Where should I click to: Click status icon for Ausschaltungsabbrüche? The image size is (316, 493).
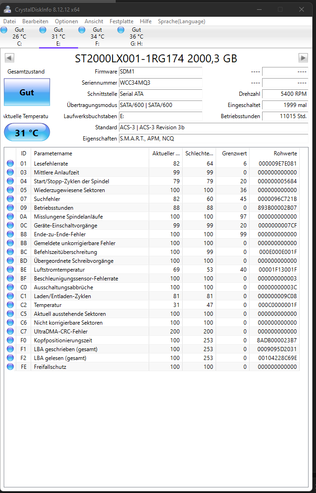click(x=10, y=287)
